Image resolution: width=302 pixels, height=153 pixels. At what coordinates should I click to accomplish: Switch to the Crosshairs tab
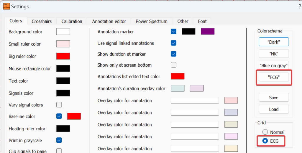(42, 21)
